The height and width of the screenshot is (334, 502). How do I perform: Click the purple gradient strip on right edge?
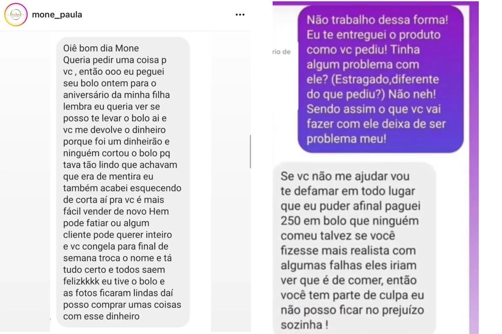point(474,167)
